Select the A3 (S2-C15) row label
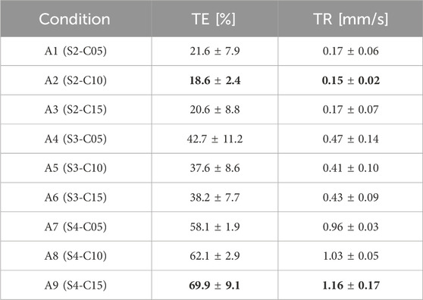This screenshot has width=423, height=300. [x=76, y=109]
